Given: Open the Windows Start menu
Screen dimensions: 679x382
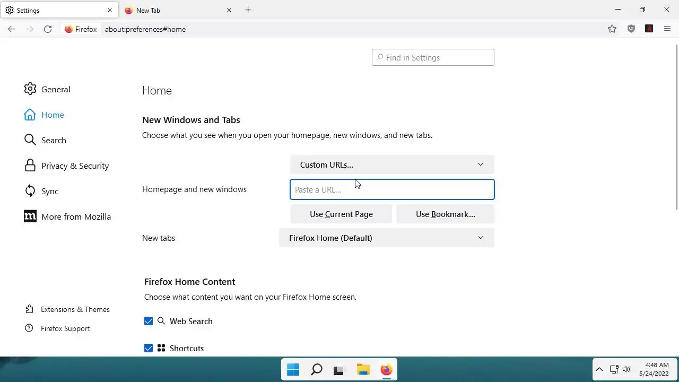Looking at the screenshot, I should point(293,369).
